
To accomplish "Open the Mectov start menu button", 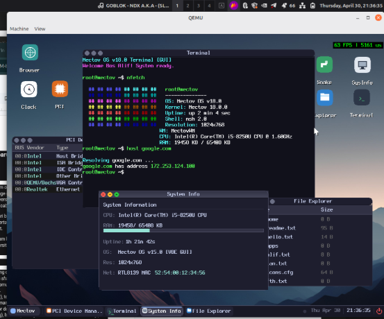I will pyautogui.click(x=23, y=311).
